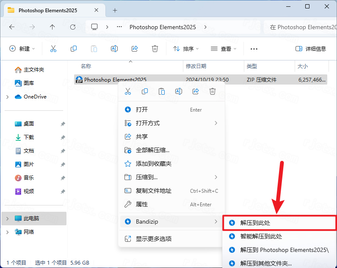Unpin 图片 using its pin icon
Viewport: 337px width, 268px height.
[x=63, y=164]
